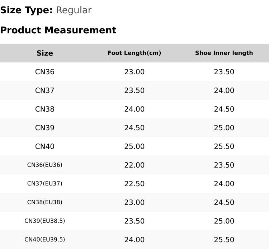Select the CN37 size cell
269x249 pixels.
(44, 90)
